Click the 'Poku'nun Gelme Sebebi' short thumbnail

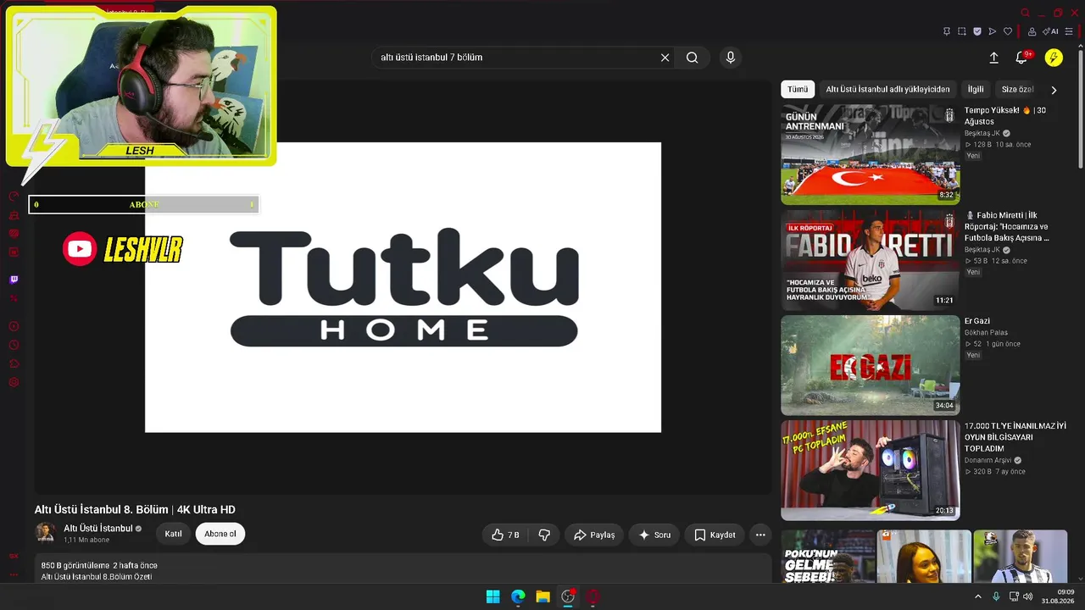[828, 557]
